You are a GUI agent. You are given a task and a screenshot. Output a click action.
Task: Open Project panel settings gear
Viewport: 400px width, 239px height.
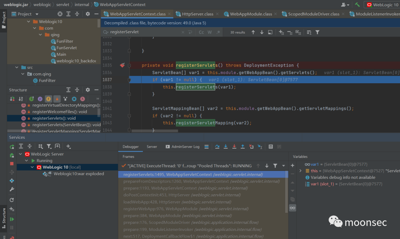(88, 14)
